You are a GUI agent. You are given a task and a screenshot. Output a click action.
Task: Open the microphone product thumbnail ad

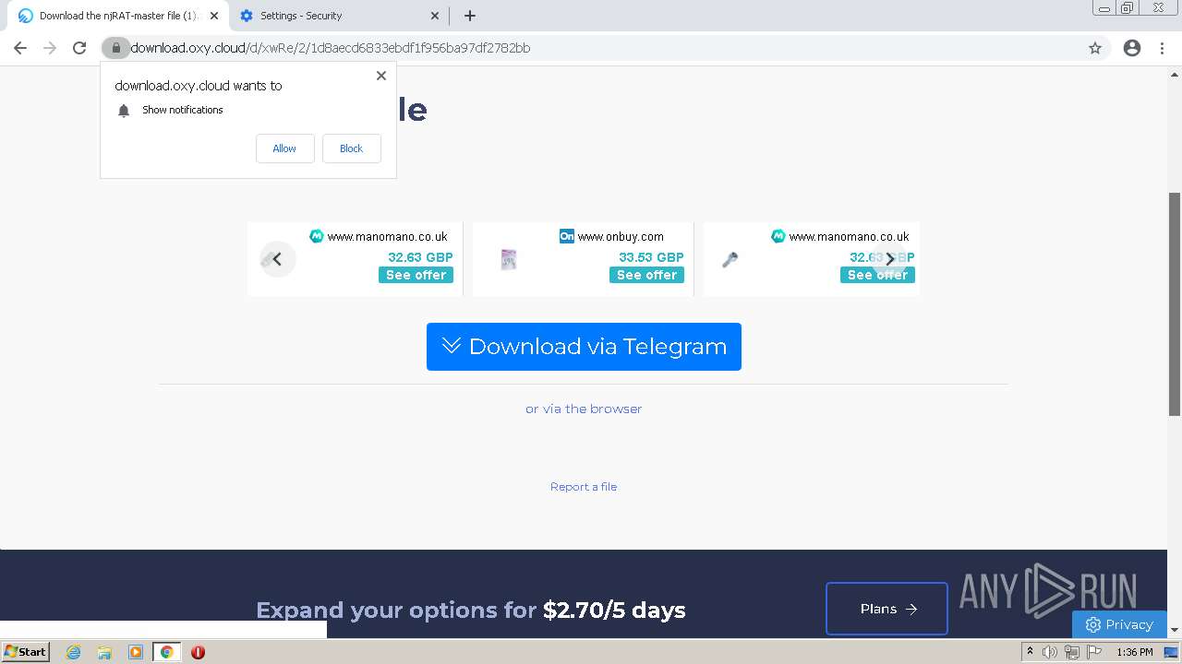pos(730,260)
